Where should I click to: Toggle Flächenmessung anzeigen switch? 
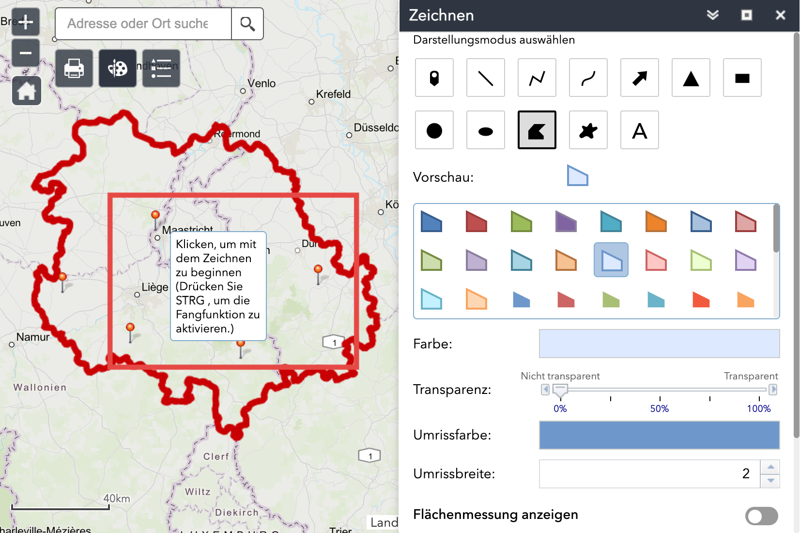[761, 516]
